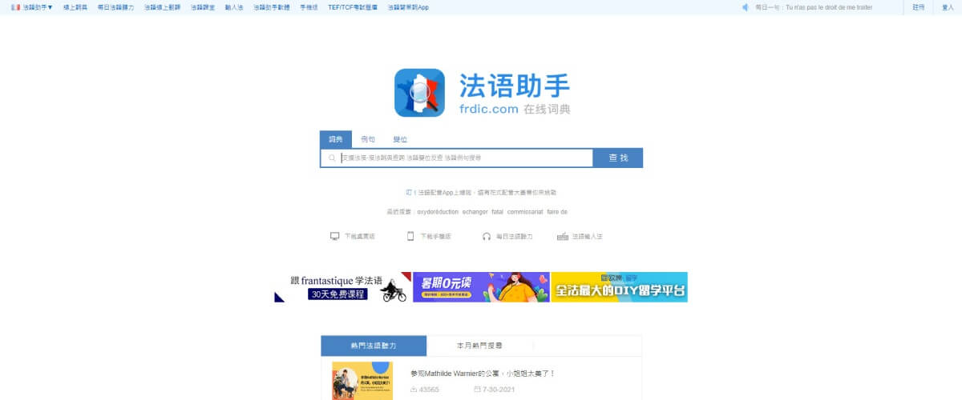Image resolution: width=962 pixels, height=400 pixels.
Task: Click the French flag icon in top bar
Action: pyautogui.click(x=15, y=7)
